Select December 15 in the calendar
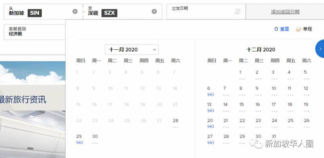Screen dimensions: 324x158 point(242,107)
